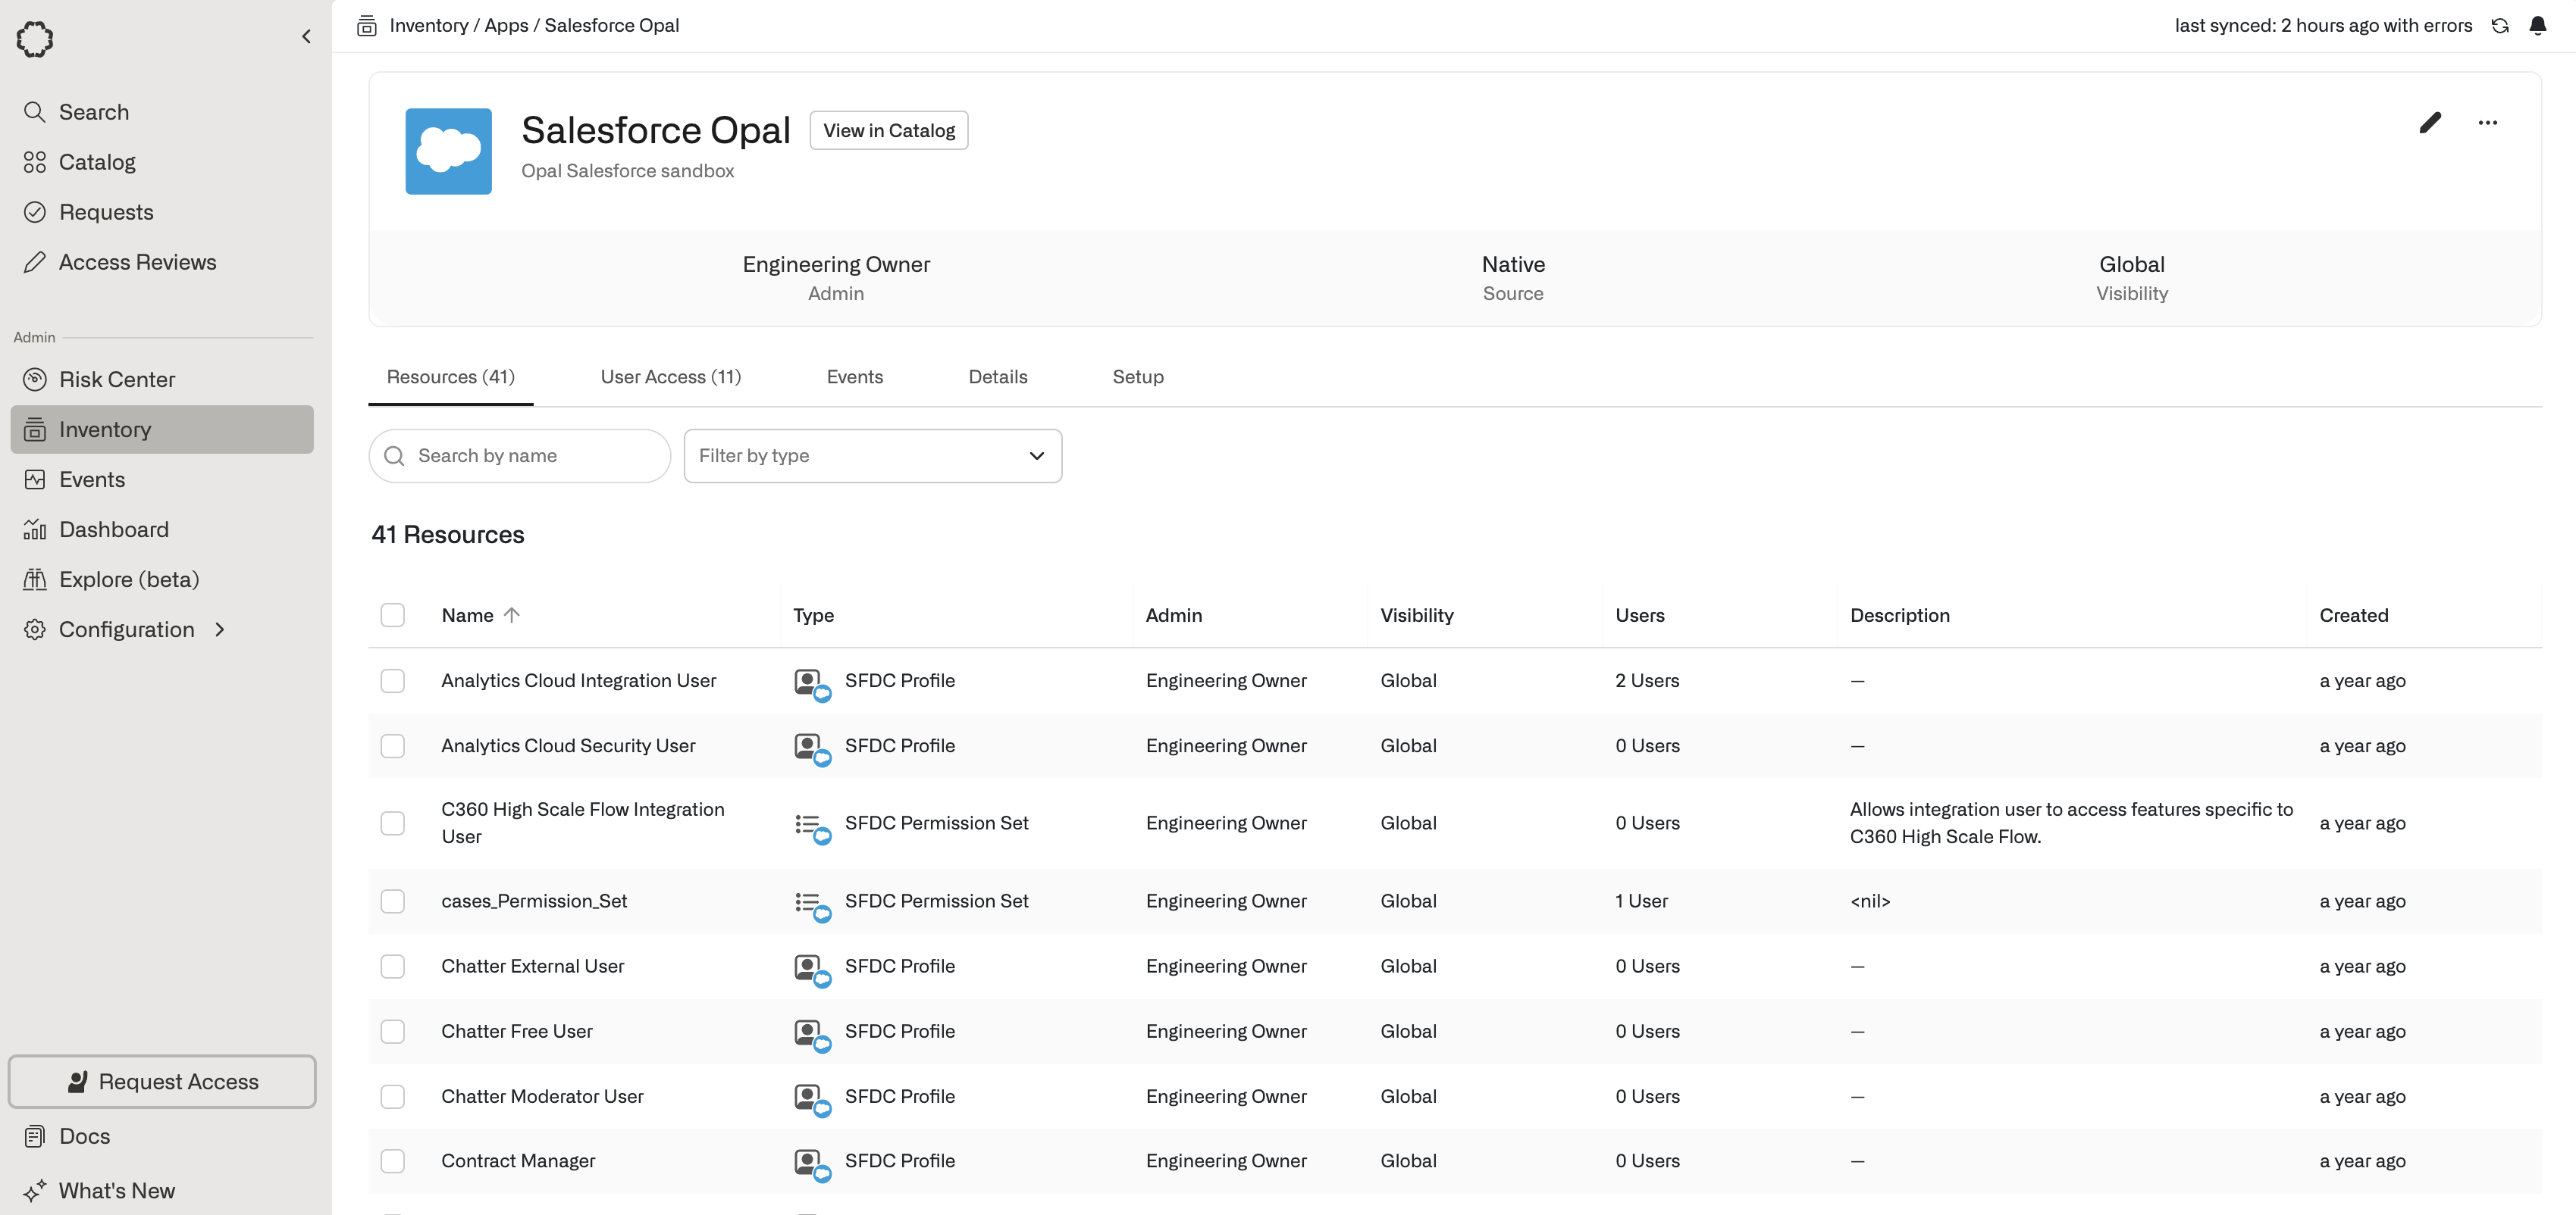Open Risk Center in the sidebar

(116, 379)
